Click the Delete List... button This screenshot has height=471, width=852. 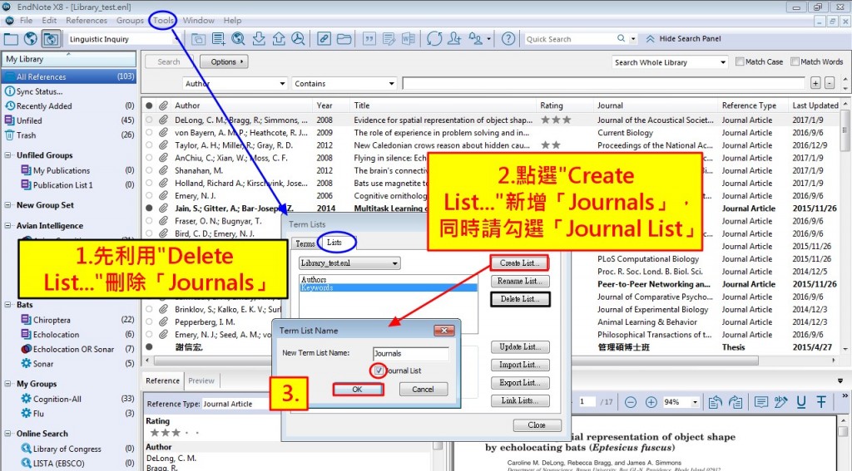click(x=520, y=299)
